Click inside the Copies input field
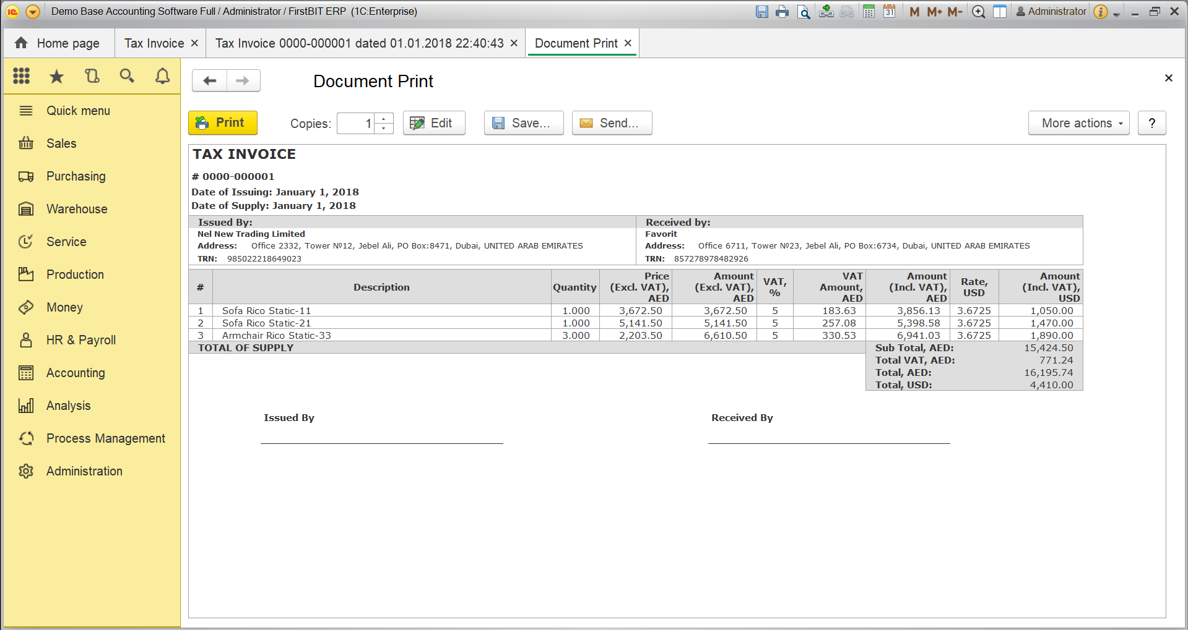This screenshot has width=1188, height=630. point(358,123)
